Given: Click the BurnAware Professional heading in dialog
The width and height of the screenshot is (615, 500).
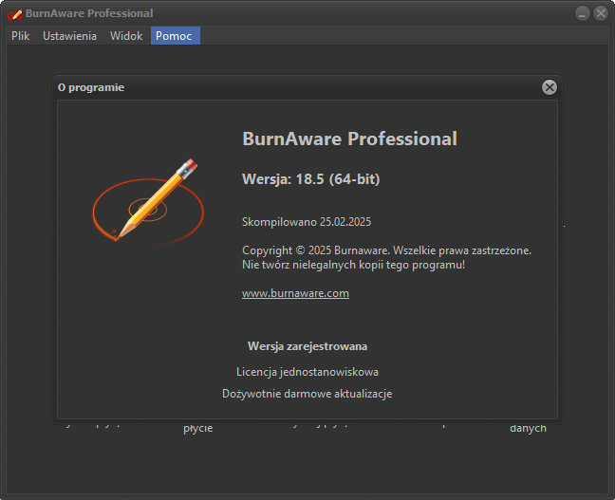Looking at the screenshot, I should click(349, 139).
